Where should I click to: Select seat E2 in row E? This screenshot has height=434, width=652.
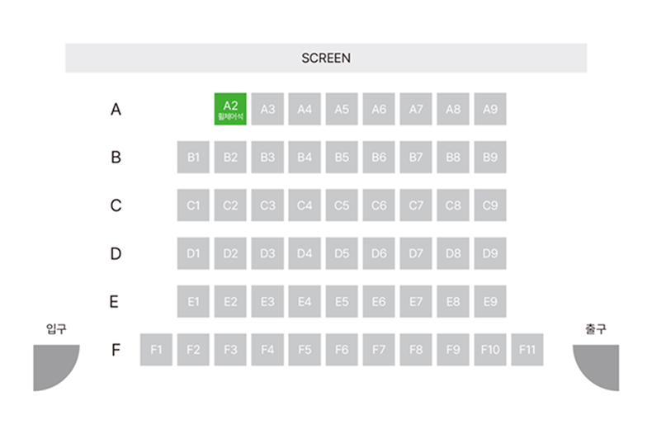pos(230,302)
